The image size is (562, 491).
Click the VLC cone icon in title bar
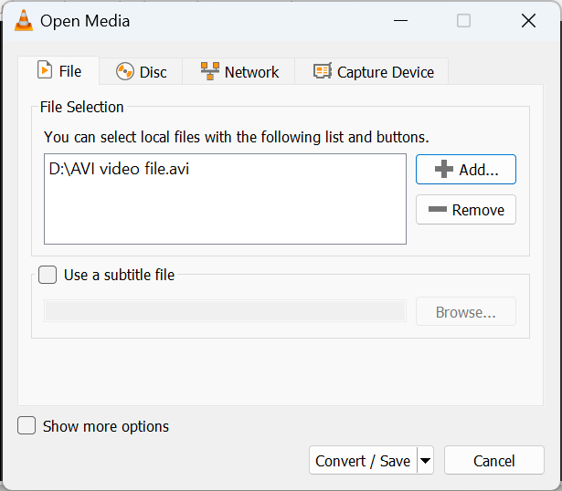(24, 21)
